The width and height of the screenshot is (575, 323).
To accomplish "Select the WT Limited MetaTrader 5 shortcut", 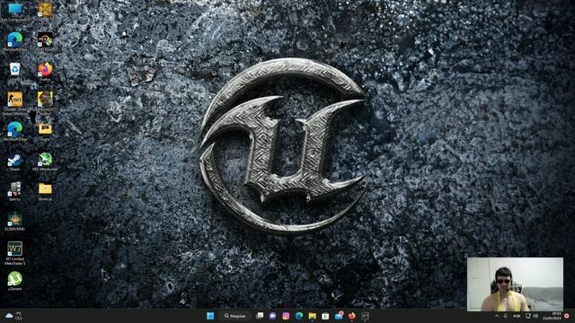I will (x=14, y=253).
